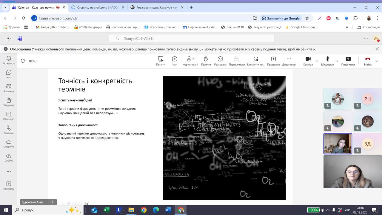Open the view layout options

tap(237, 61)
